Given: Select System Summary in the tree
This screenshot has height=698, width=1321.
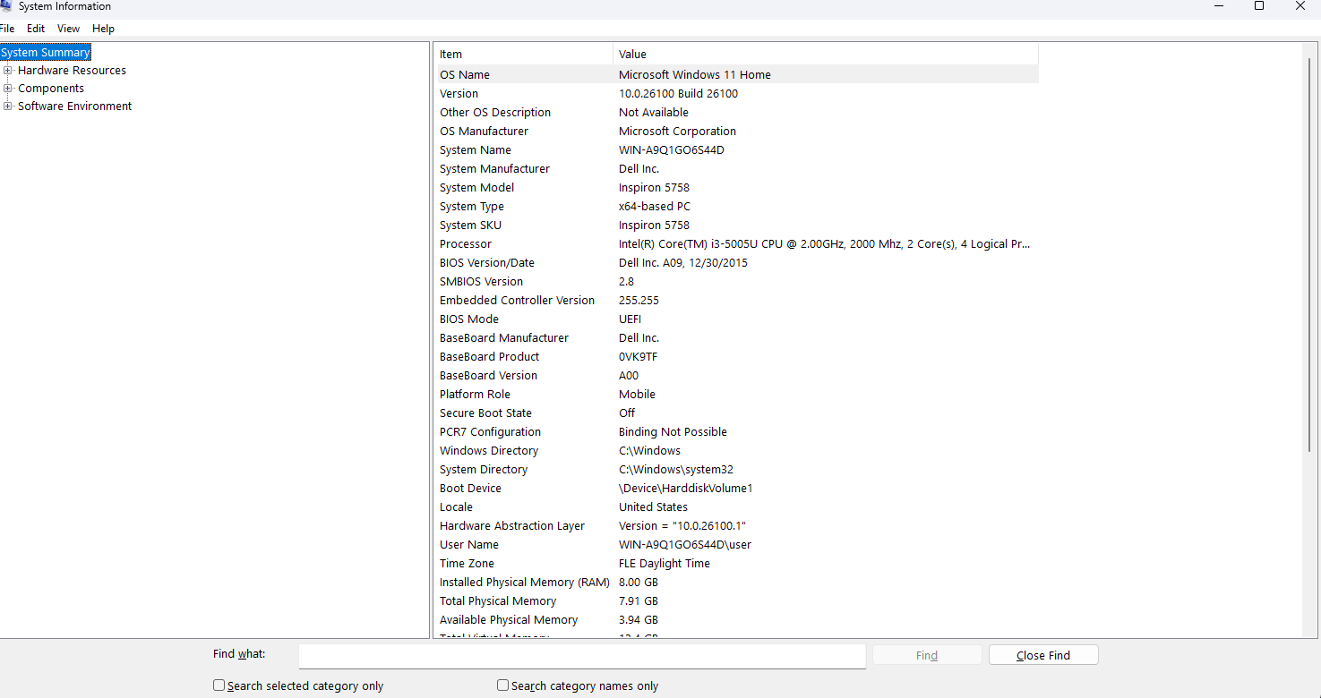Looking at the screenshot, I should [46, 53].
